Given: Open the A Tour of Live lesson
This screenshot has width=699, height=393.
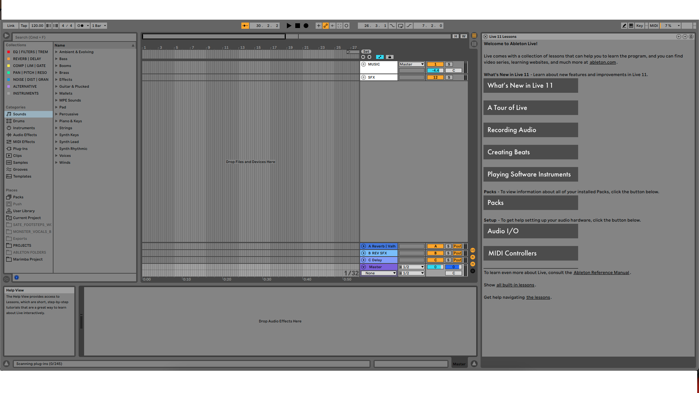Looking at the screenshot, I should point(530,108).
